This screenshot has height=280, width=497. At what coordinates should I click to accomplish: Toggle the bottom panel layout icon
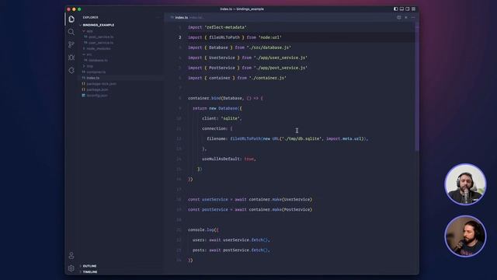click(401, 9)
